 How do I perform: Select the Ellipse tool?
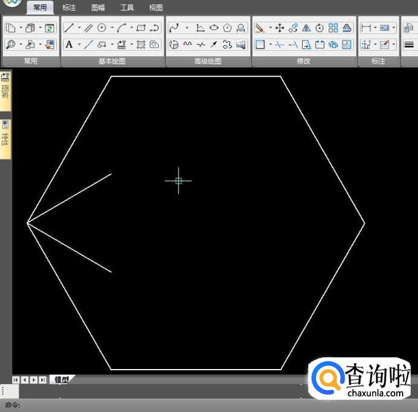coord(214,28)
